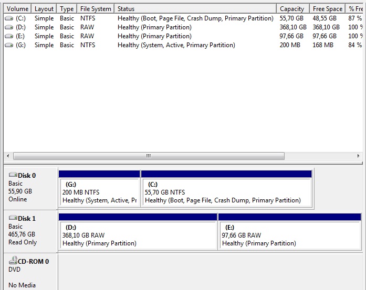Image resolution: width=366 pixels, height=290 pixels.
Task: Sort the list by the Layout column header
Action: [44, 9]
